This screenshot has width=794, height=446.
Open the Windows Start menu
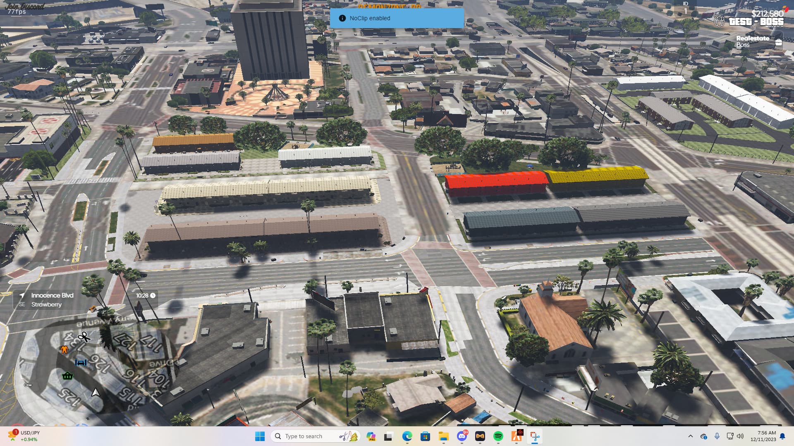(260, 436)
